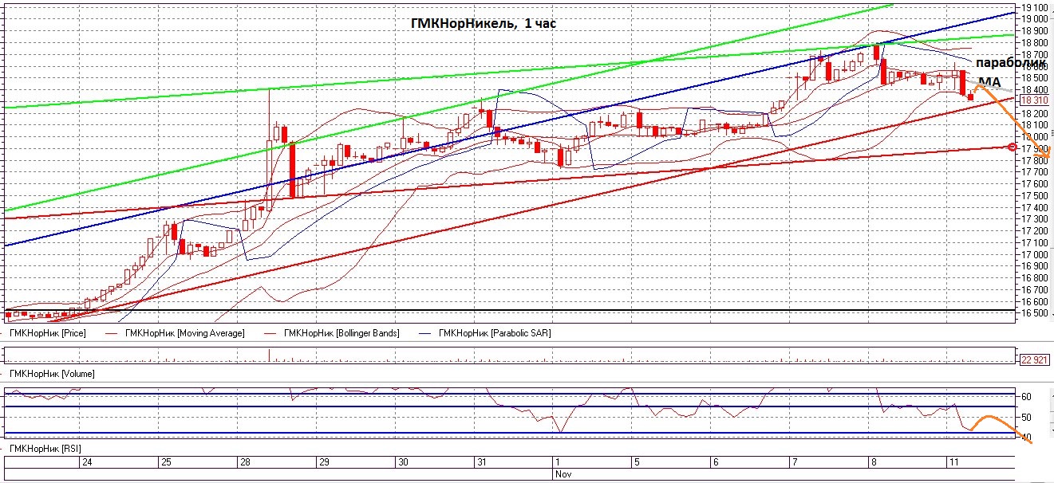
Task: Click date label 5 on time axis
Action: tap(636, 462)
